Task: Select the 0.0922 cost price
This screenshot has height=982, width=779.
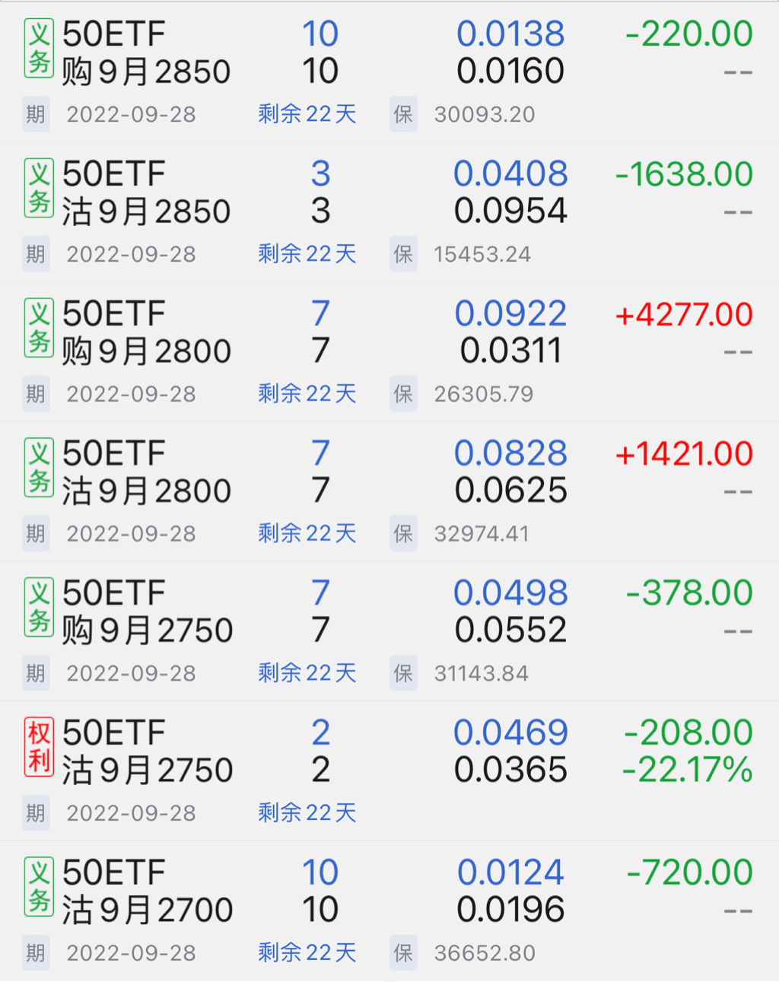Action: click(x=510, y=313)
